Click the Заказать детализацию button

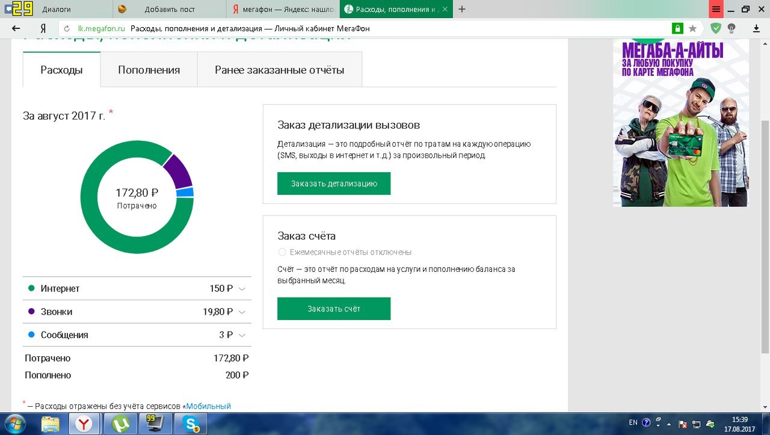334,184
